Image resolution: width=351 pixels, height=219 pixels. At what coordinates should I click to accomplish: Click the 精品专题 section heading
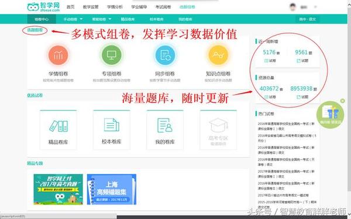(35, 164)
